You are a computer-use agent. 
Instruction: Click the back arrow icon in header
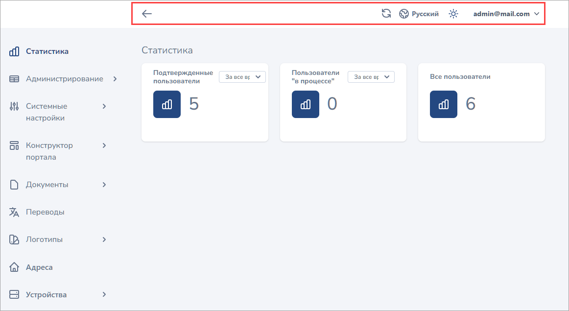[147, 14]
